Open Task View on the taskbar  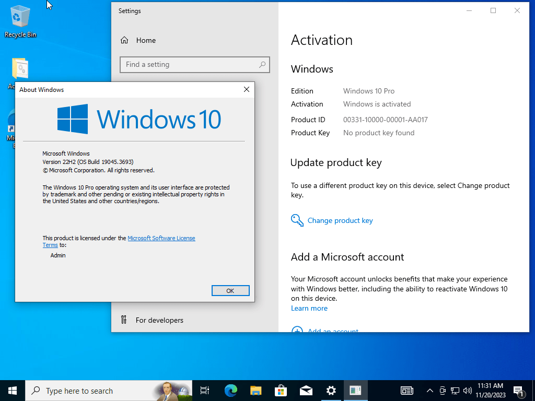pyautogui.click(x=205, y=391)
